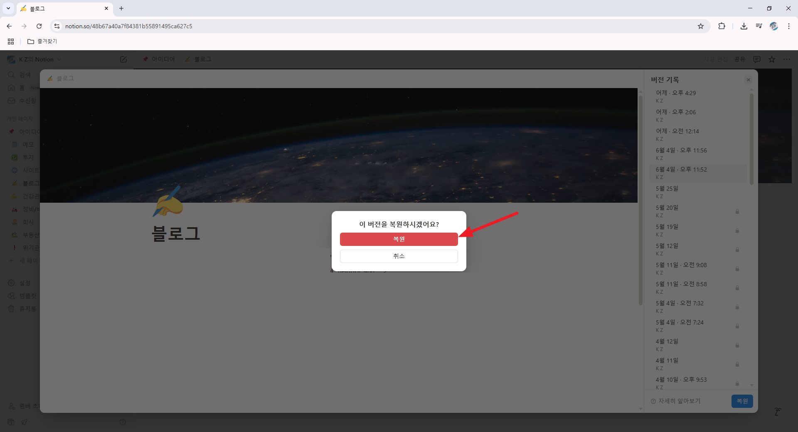Click the 공유 share button
Screen dimensions: 798x432
(739, 59)
